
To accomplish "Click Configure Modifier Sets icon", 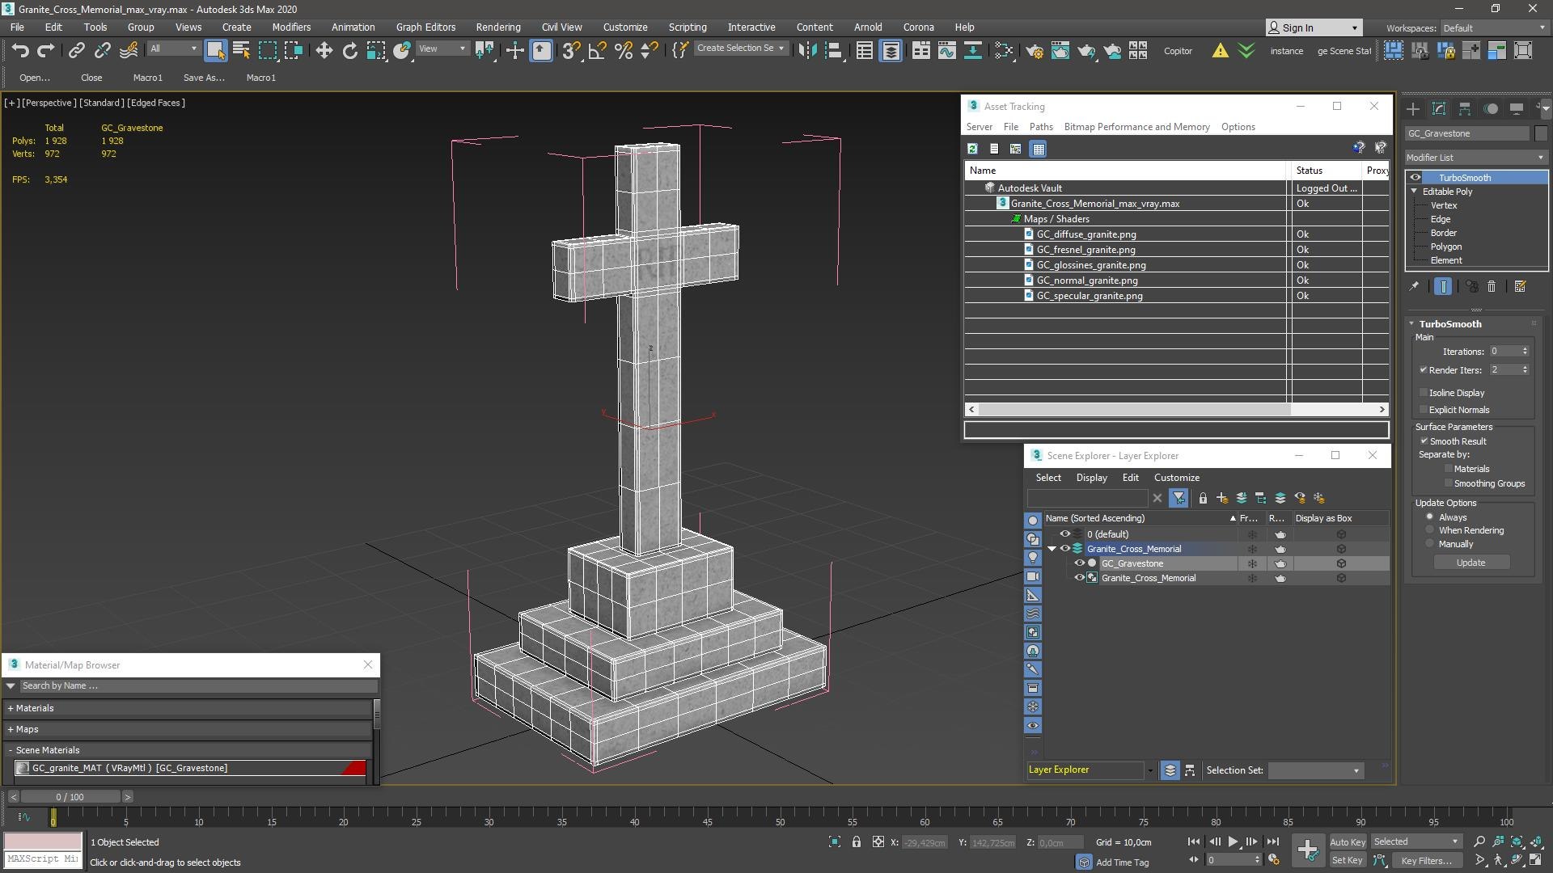I will click(1520, 286).
